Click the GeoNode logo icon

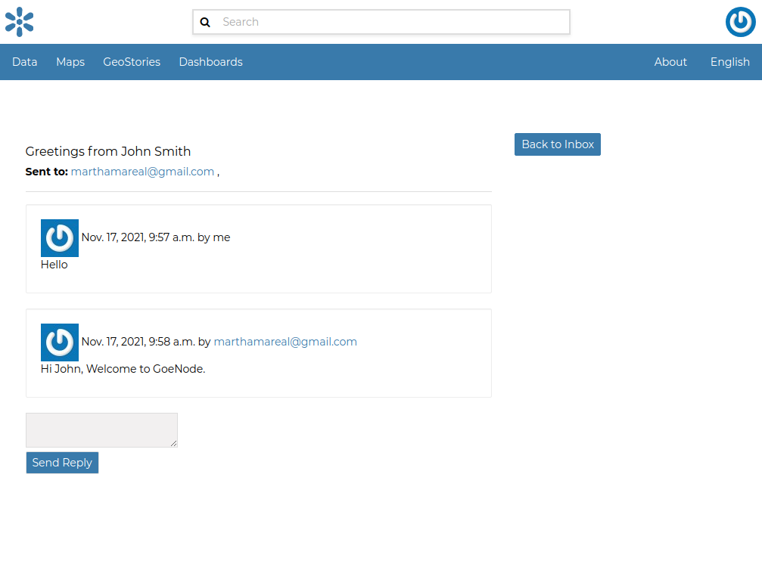tap(20, 22)
